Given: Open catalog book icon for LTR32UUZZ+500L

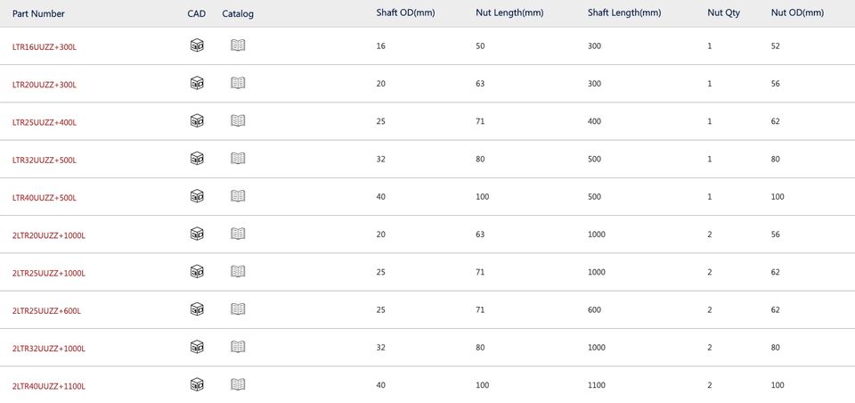Looking at the screenshot, I should (238, 159).
